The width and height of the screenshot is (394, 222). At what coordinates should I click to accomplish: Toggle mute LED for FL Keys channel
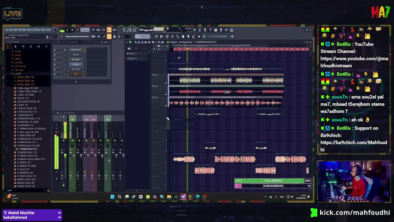tap(55, 64)
